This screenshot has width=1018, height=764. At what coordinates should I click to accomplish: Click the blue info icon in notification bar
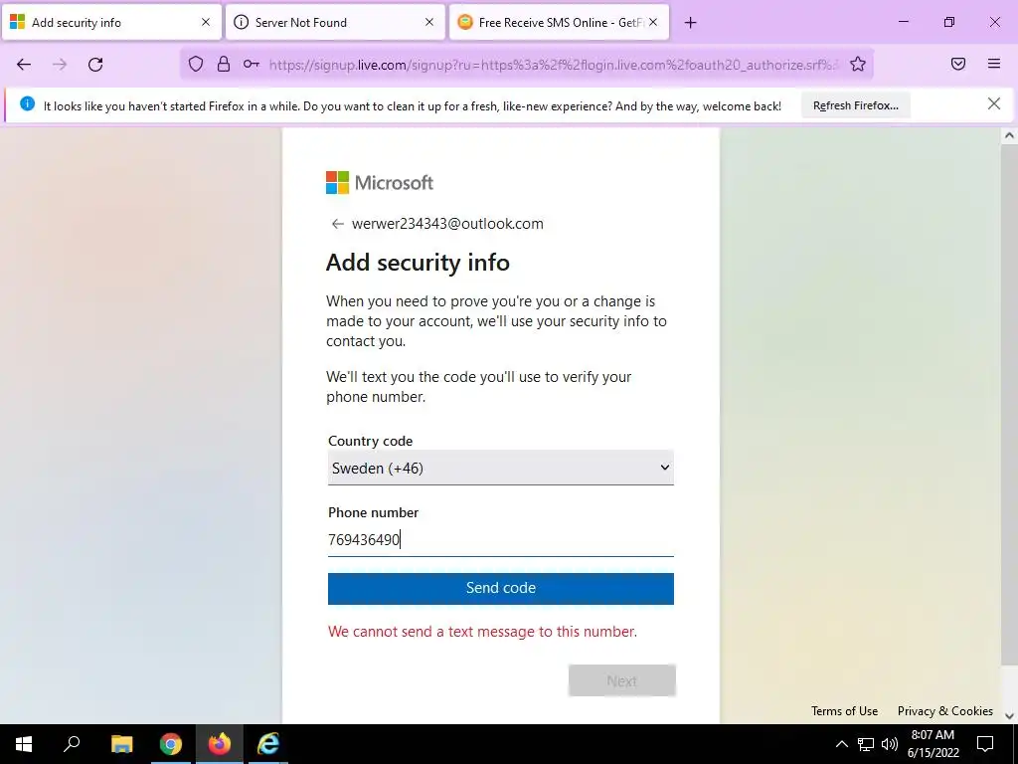point(27,103)
